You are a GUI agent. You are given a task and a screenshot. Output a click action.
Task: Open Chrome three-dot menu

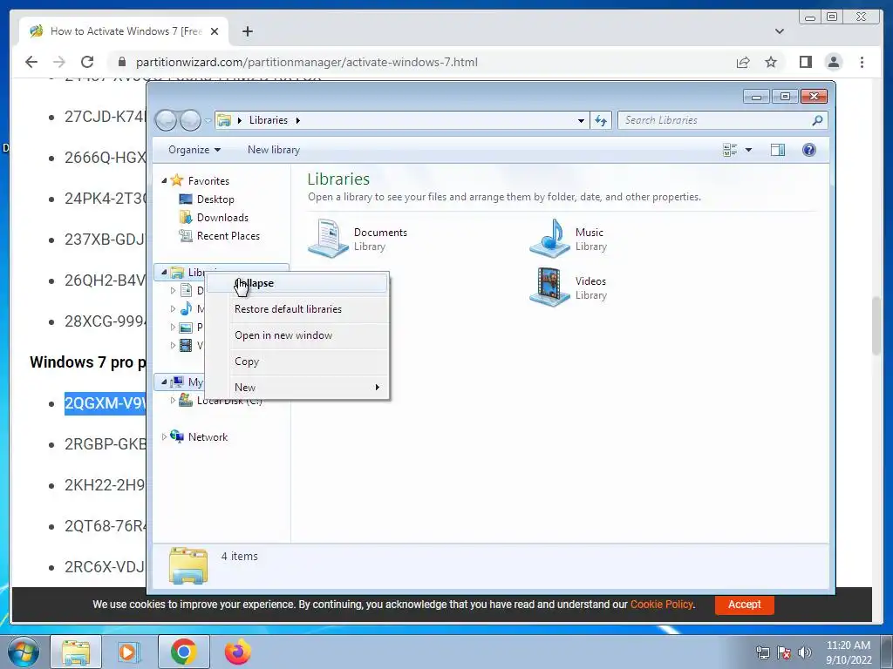pos(862,62)
